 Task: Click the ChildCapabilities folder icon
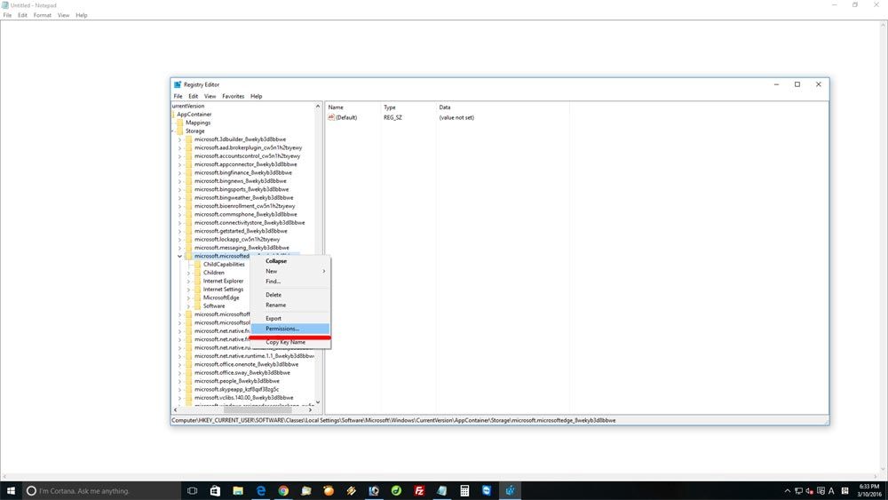(198, 265)
